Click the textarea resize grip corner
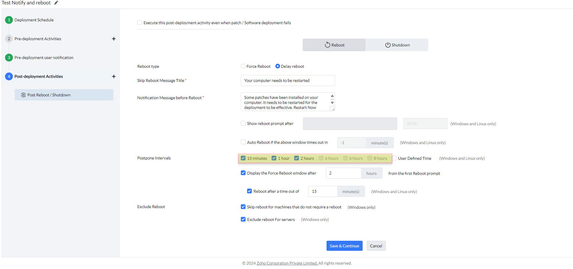The height and width of the screenshot is (269, 573). 333,109
